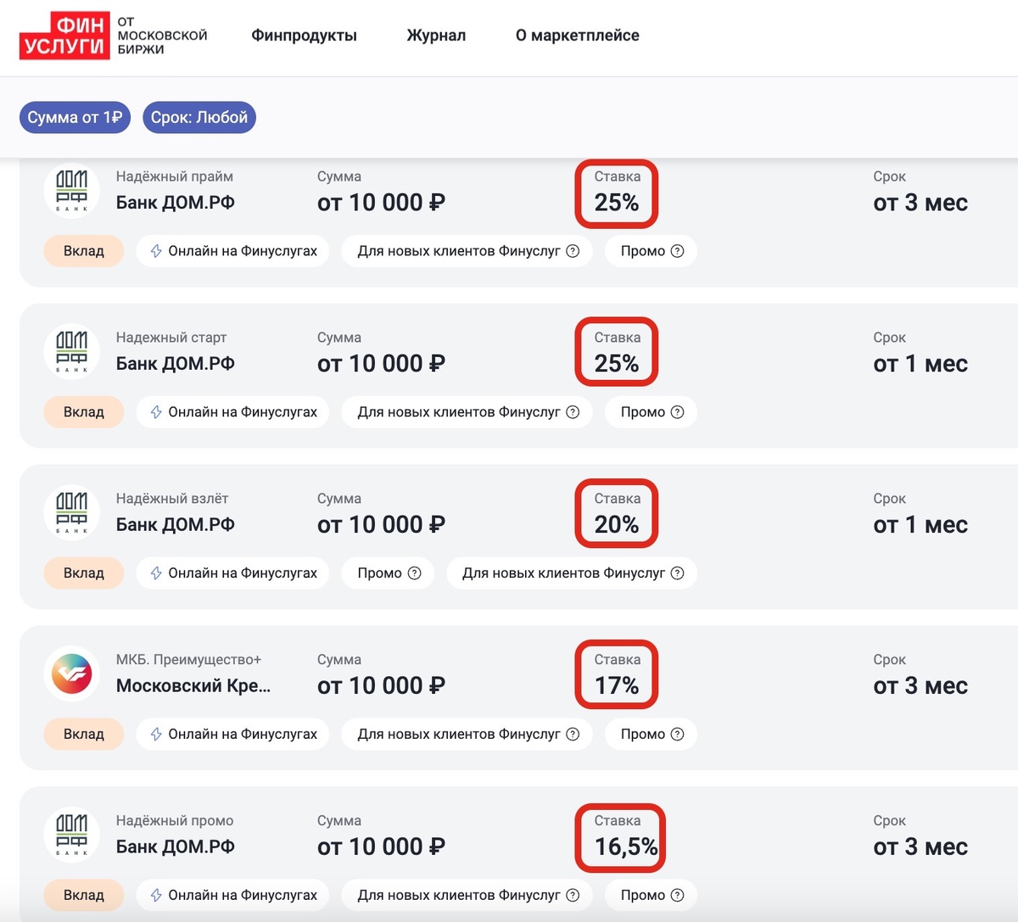This screenshot has height=922, width=1018.
Task: Click Онлайн на Финуслугах in Надёжный промо card
Action: [233, 896]
